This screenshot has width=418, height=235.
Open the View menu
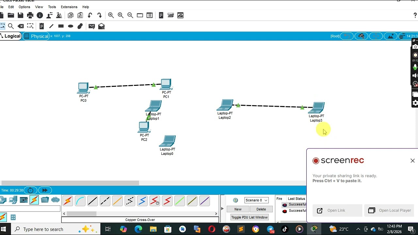click(x=39, y=7)
